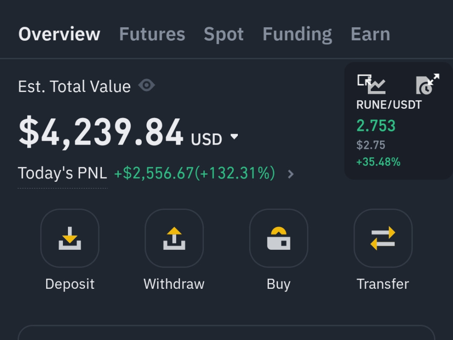Select the Overview tab
Image resolution: width=453 pixels, height=340 pixels.
[x=59, y=34]
